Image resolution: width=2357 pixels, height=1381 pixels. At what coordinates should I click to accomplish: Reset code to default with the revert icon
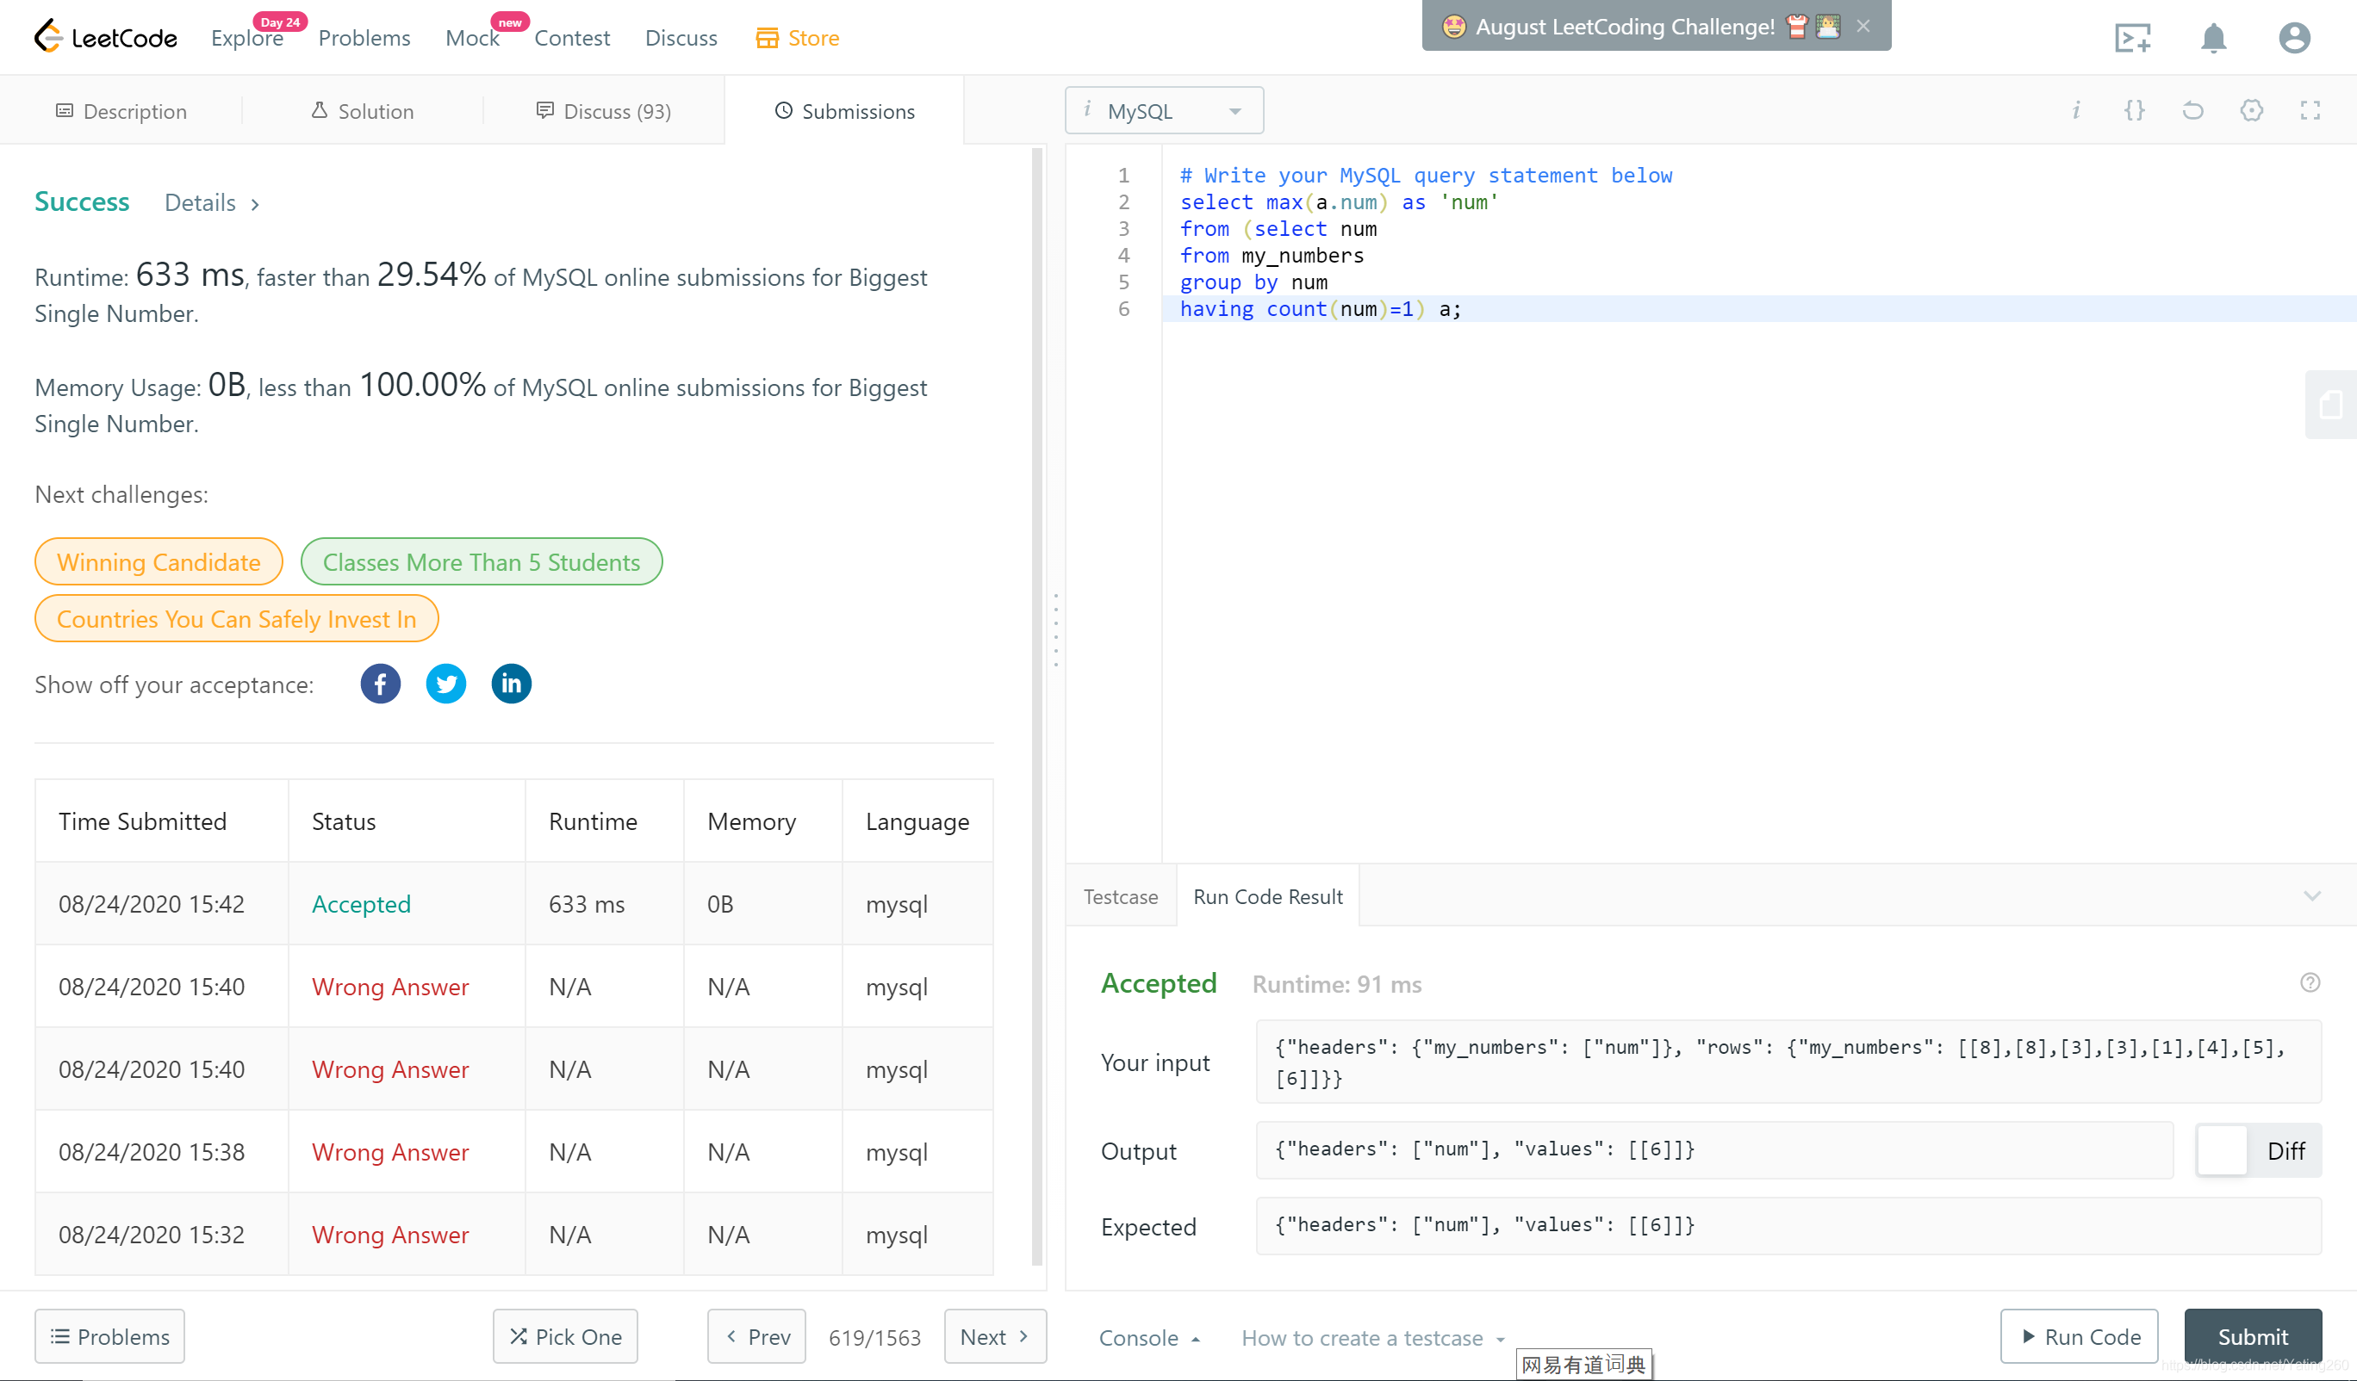pos(2192,111)
